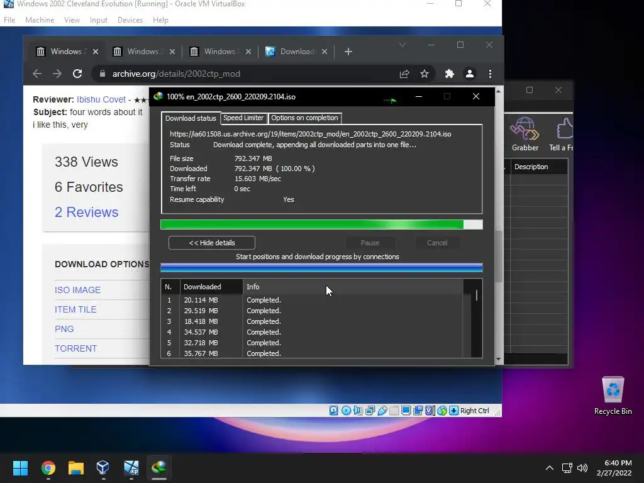Switch to Speed Limiter tab
Image resolution: width=644 pixels, height=483 pixels.
243,118
